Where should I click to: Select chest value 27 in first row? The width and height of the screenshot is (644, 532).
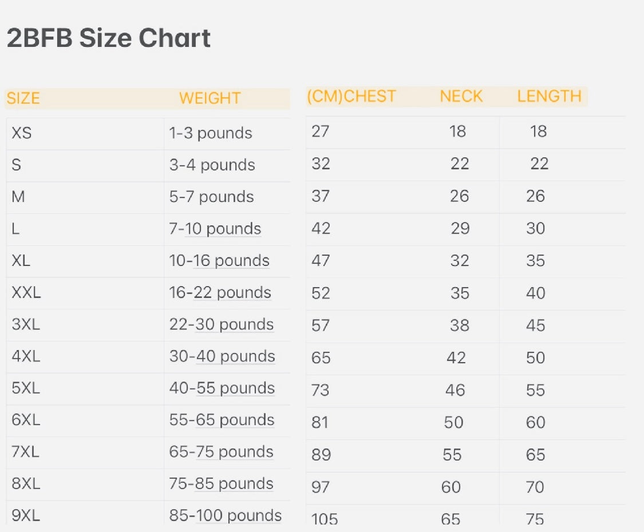point(321,132)
